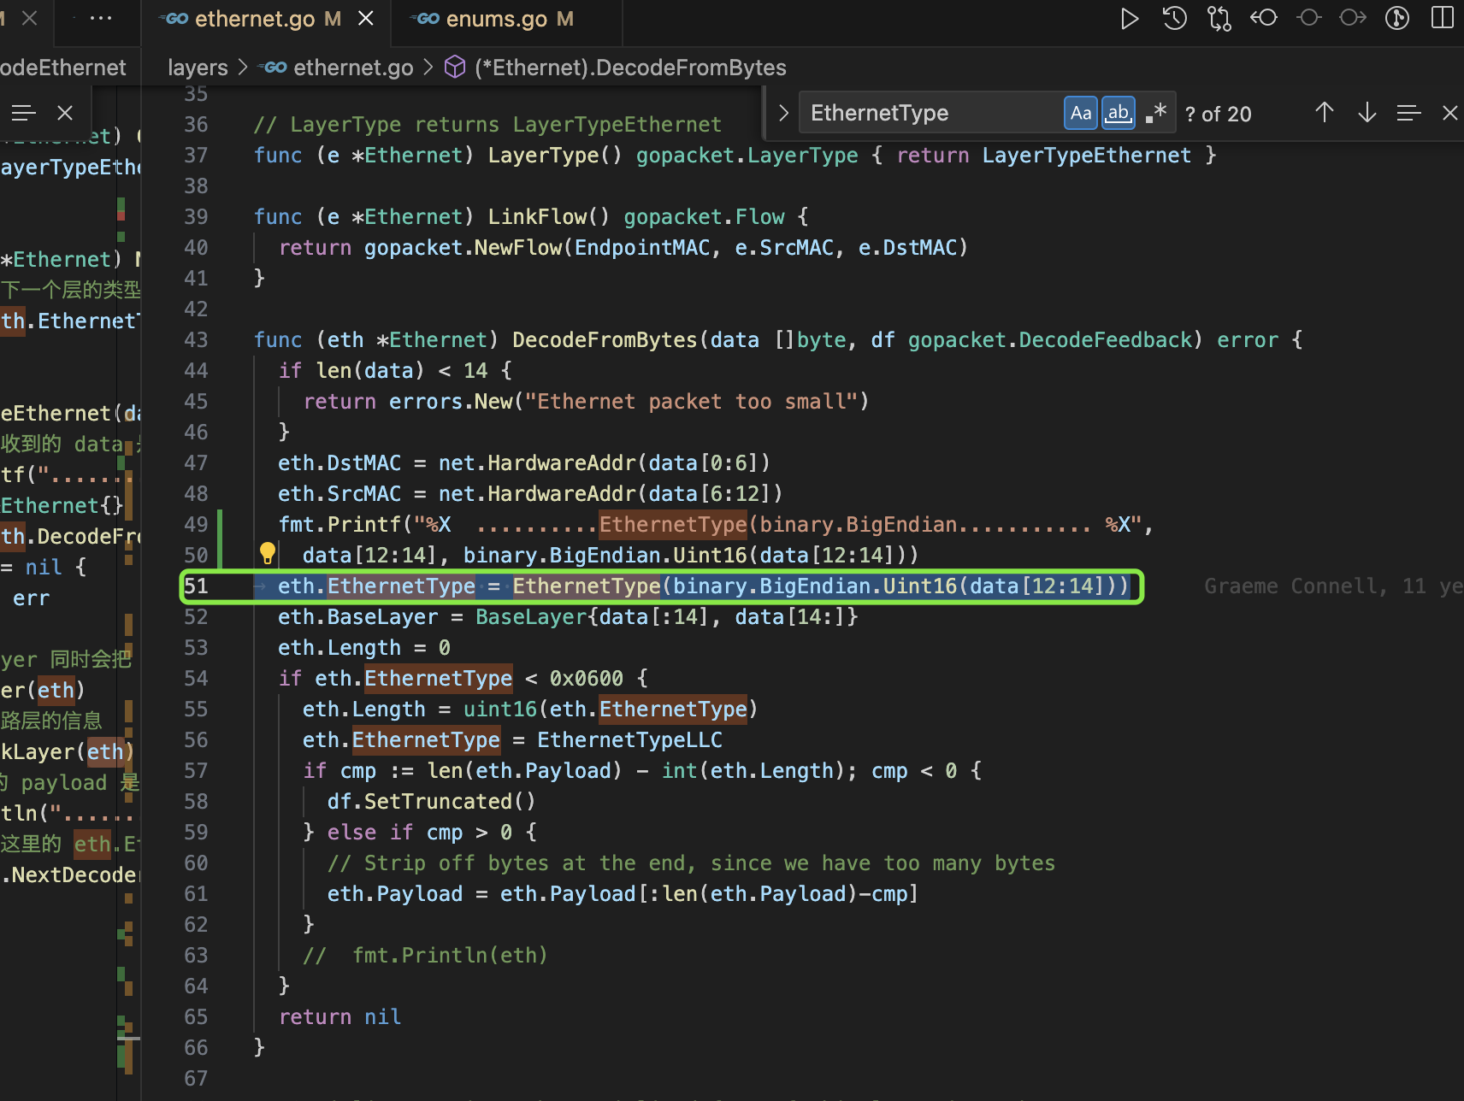Click line number 51 in gutter
Screen dimensions: 1464x1101
[x=197, y=586]
